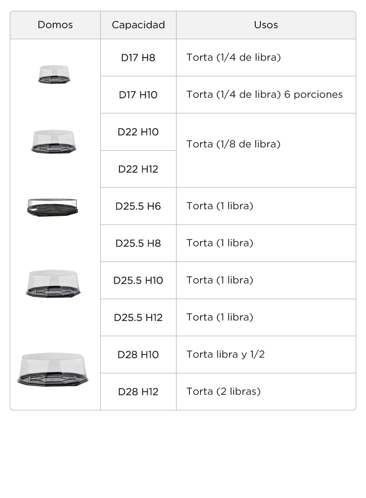Select the D25.5 tall dome image
This screenshot has width=366, height=498.
point(53,284)
